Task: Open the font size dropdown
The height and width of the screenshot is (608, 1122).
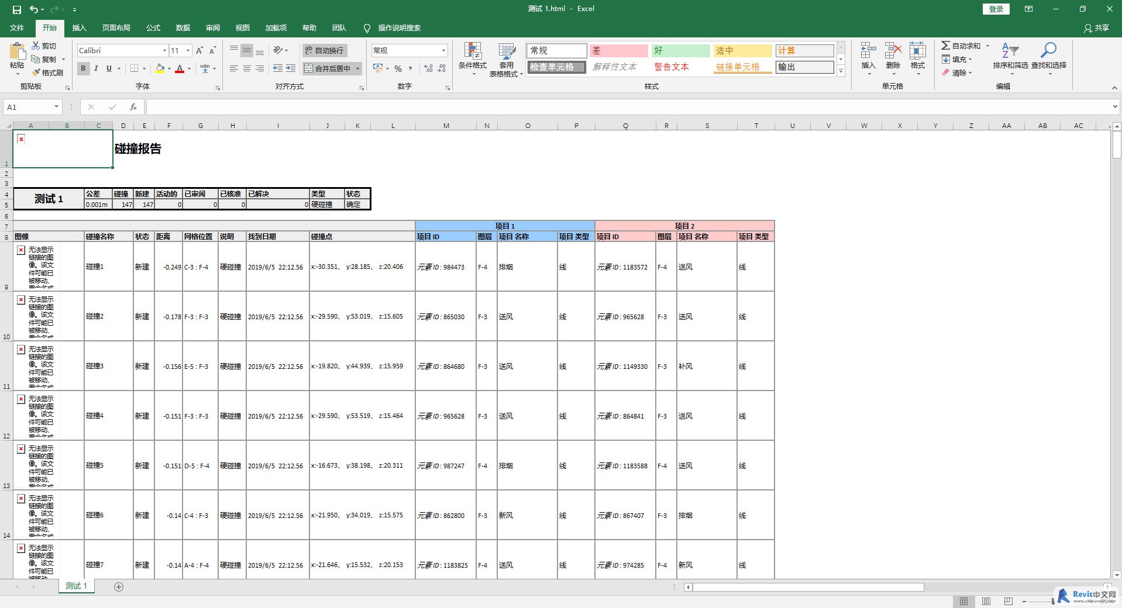Action: click(188, 51)
